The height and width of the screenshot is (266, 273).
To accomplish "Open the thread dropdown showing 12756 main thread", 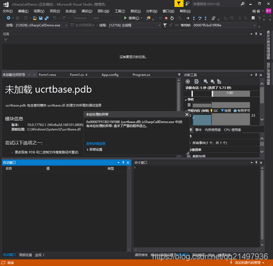I will [135, 26].
